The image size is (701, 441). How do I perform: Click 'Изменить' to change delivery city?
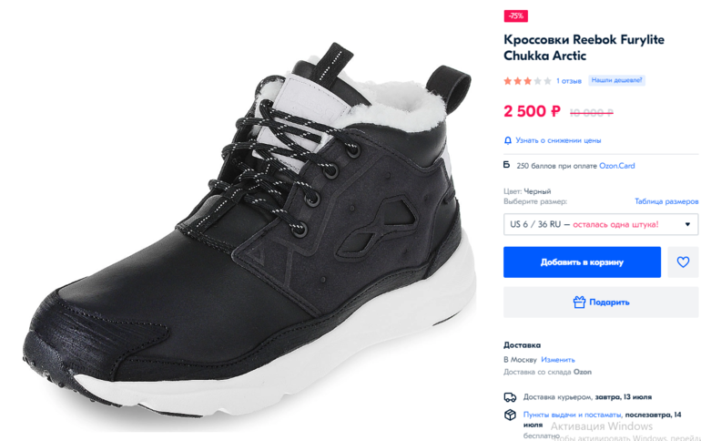tap(557, 360)
